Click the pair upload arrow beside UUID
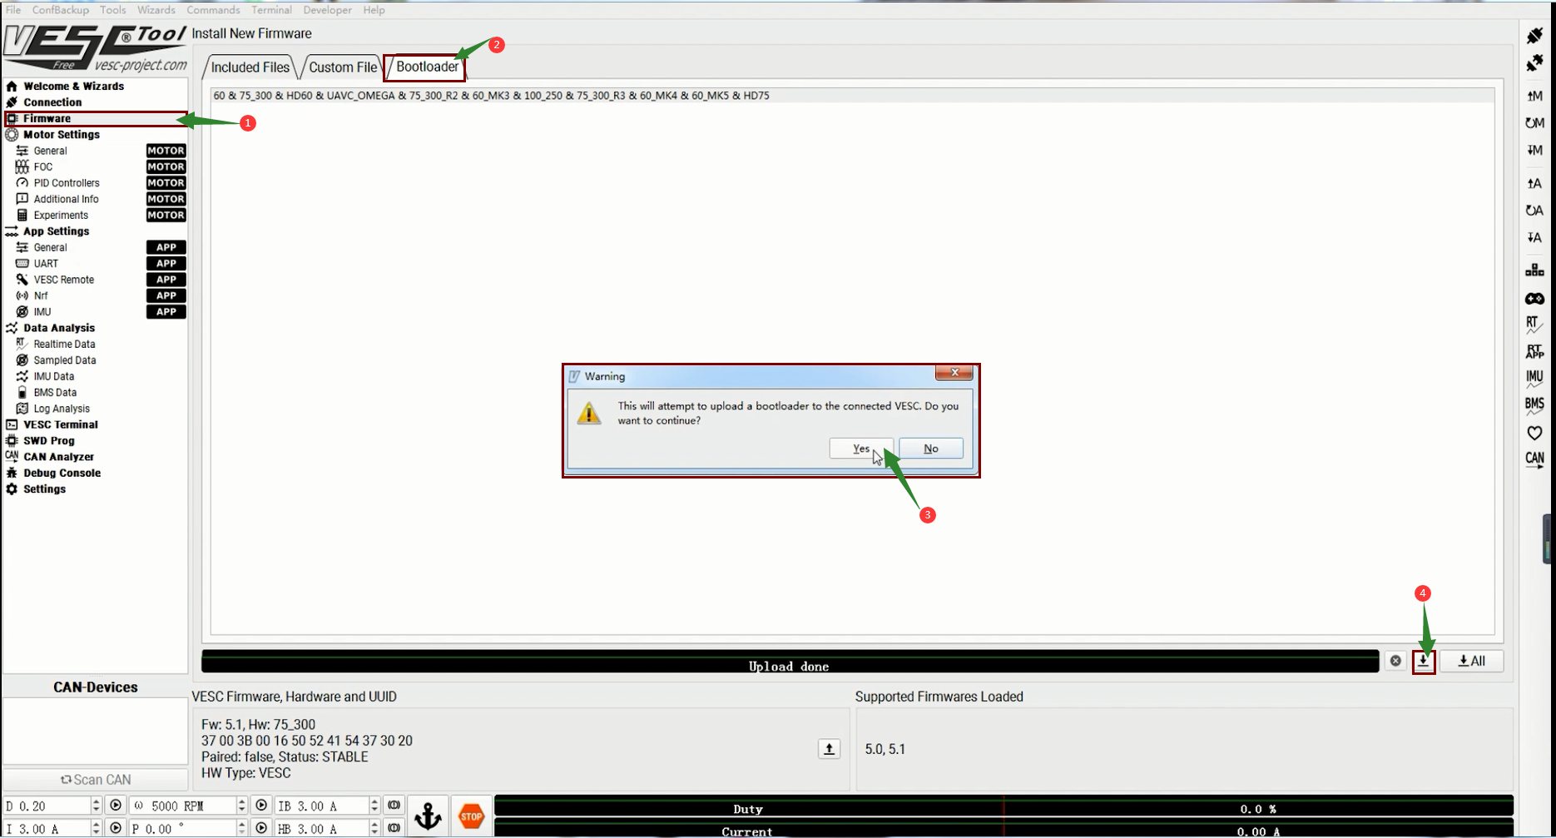The height and width of the screenshot is (838, 1556). (829, 749)
